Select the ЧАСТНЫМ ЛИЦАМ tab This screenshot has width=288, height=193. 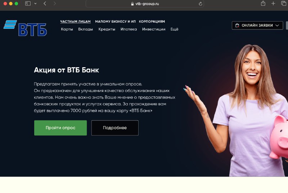click(75, 22)
